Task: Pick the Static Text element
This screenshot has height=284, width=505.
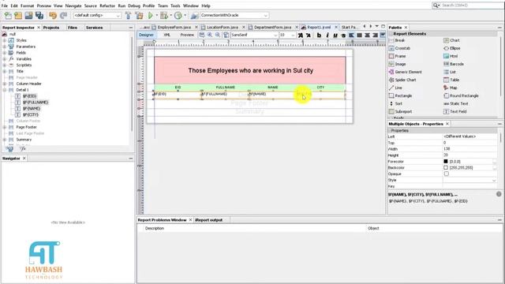Action: click(456, 103)
